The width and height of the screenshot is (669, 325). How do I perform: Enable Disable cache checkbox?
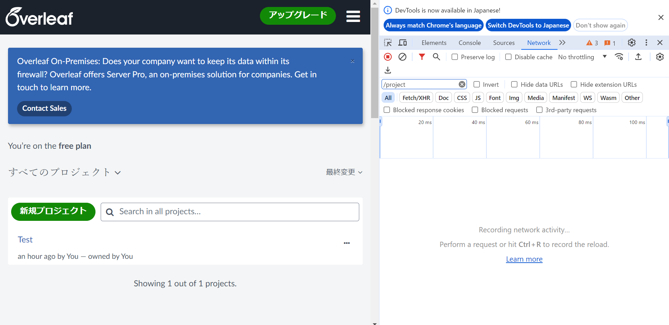pos(508,57)
